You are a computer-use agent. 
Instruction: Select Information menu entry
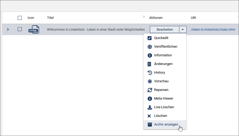point(165,55)
